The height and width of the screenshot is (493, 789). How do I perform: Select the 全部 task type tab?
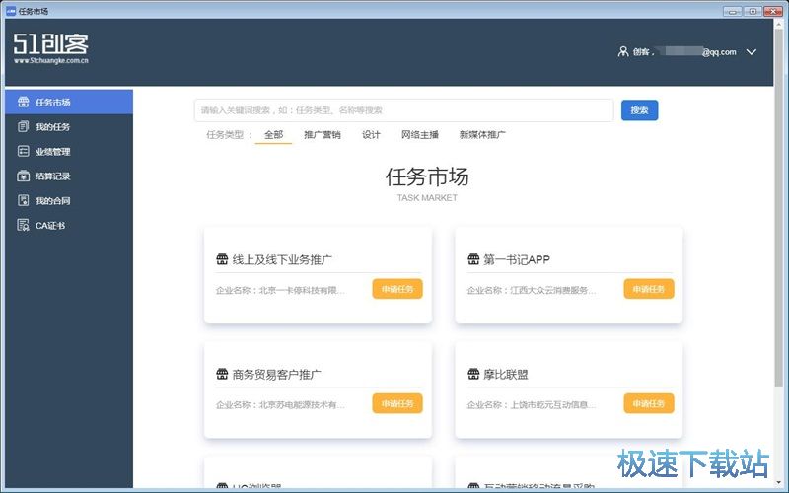click(x=273, y=135)
